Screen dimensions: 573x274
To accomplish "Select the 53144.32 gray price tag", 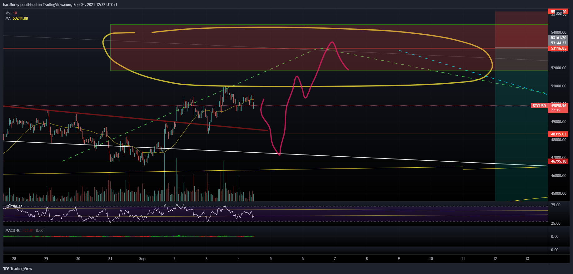I will (558, 43).
